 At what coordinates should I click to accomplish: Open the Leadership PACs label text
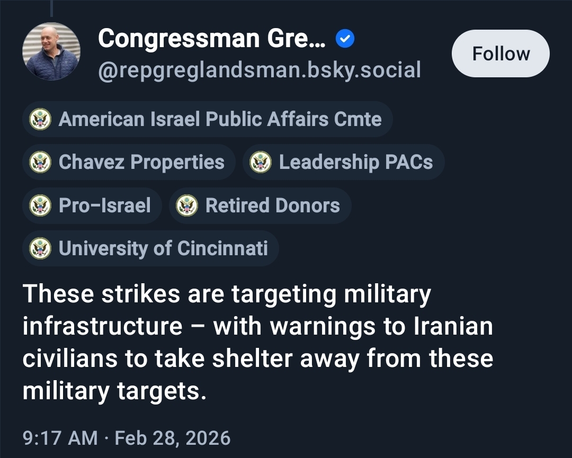click(355, 162)
